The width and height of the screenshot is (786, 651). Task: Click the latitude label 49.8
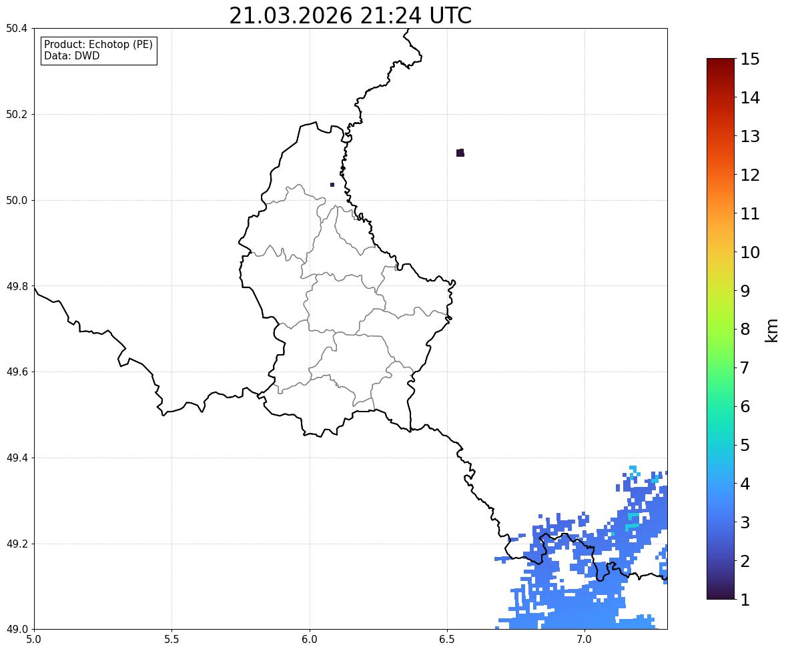pos(17,286)
